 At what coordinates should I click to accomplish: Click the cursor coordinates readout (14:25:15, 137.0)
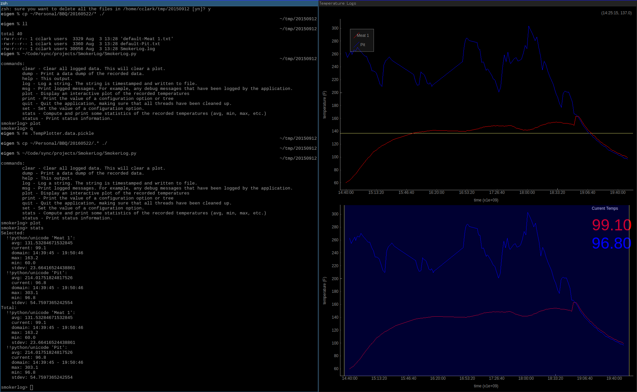click(616, 13)
